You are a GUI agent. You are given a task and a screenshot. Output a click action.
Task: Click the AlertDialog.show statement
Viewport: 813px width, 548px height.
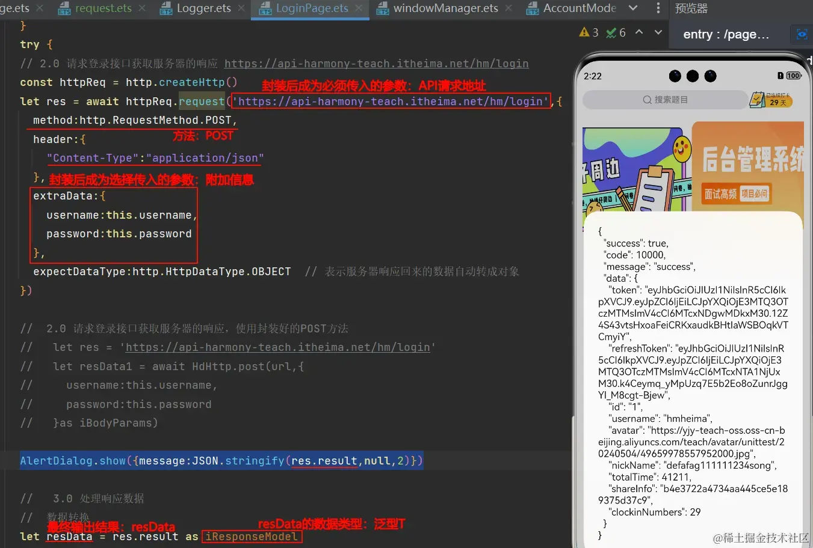(221, 461)
